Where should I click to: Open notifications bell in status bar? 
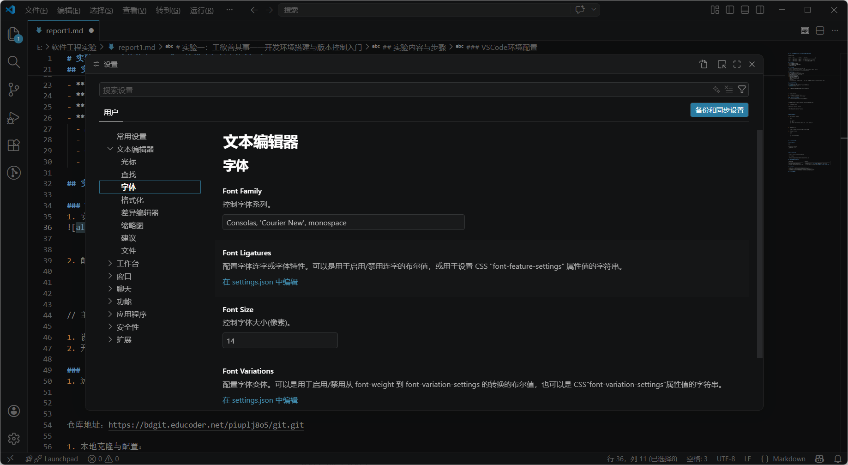[838, 459]
